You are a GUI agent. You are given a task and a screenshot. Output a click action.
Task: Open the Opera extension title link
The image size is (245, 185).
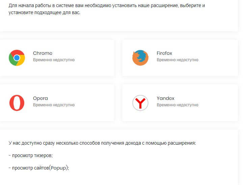(x=40, y=98)
